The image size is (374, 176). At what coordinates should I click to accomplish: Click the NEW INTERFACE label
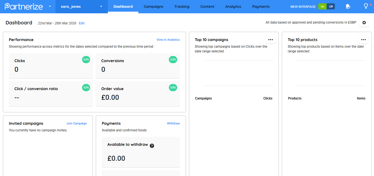click(x=303, y=7)
